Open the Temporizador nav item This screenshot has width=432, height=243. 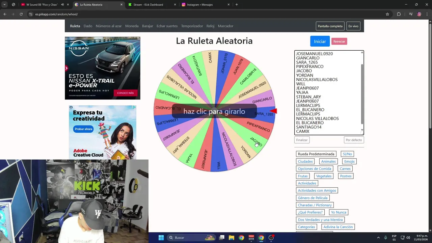click(192, 26)
